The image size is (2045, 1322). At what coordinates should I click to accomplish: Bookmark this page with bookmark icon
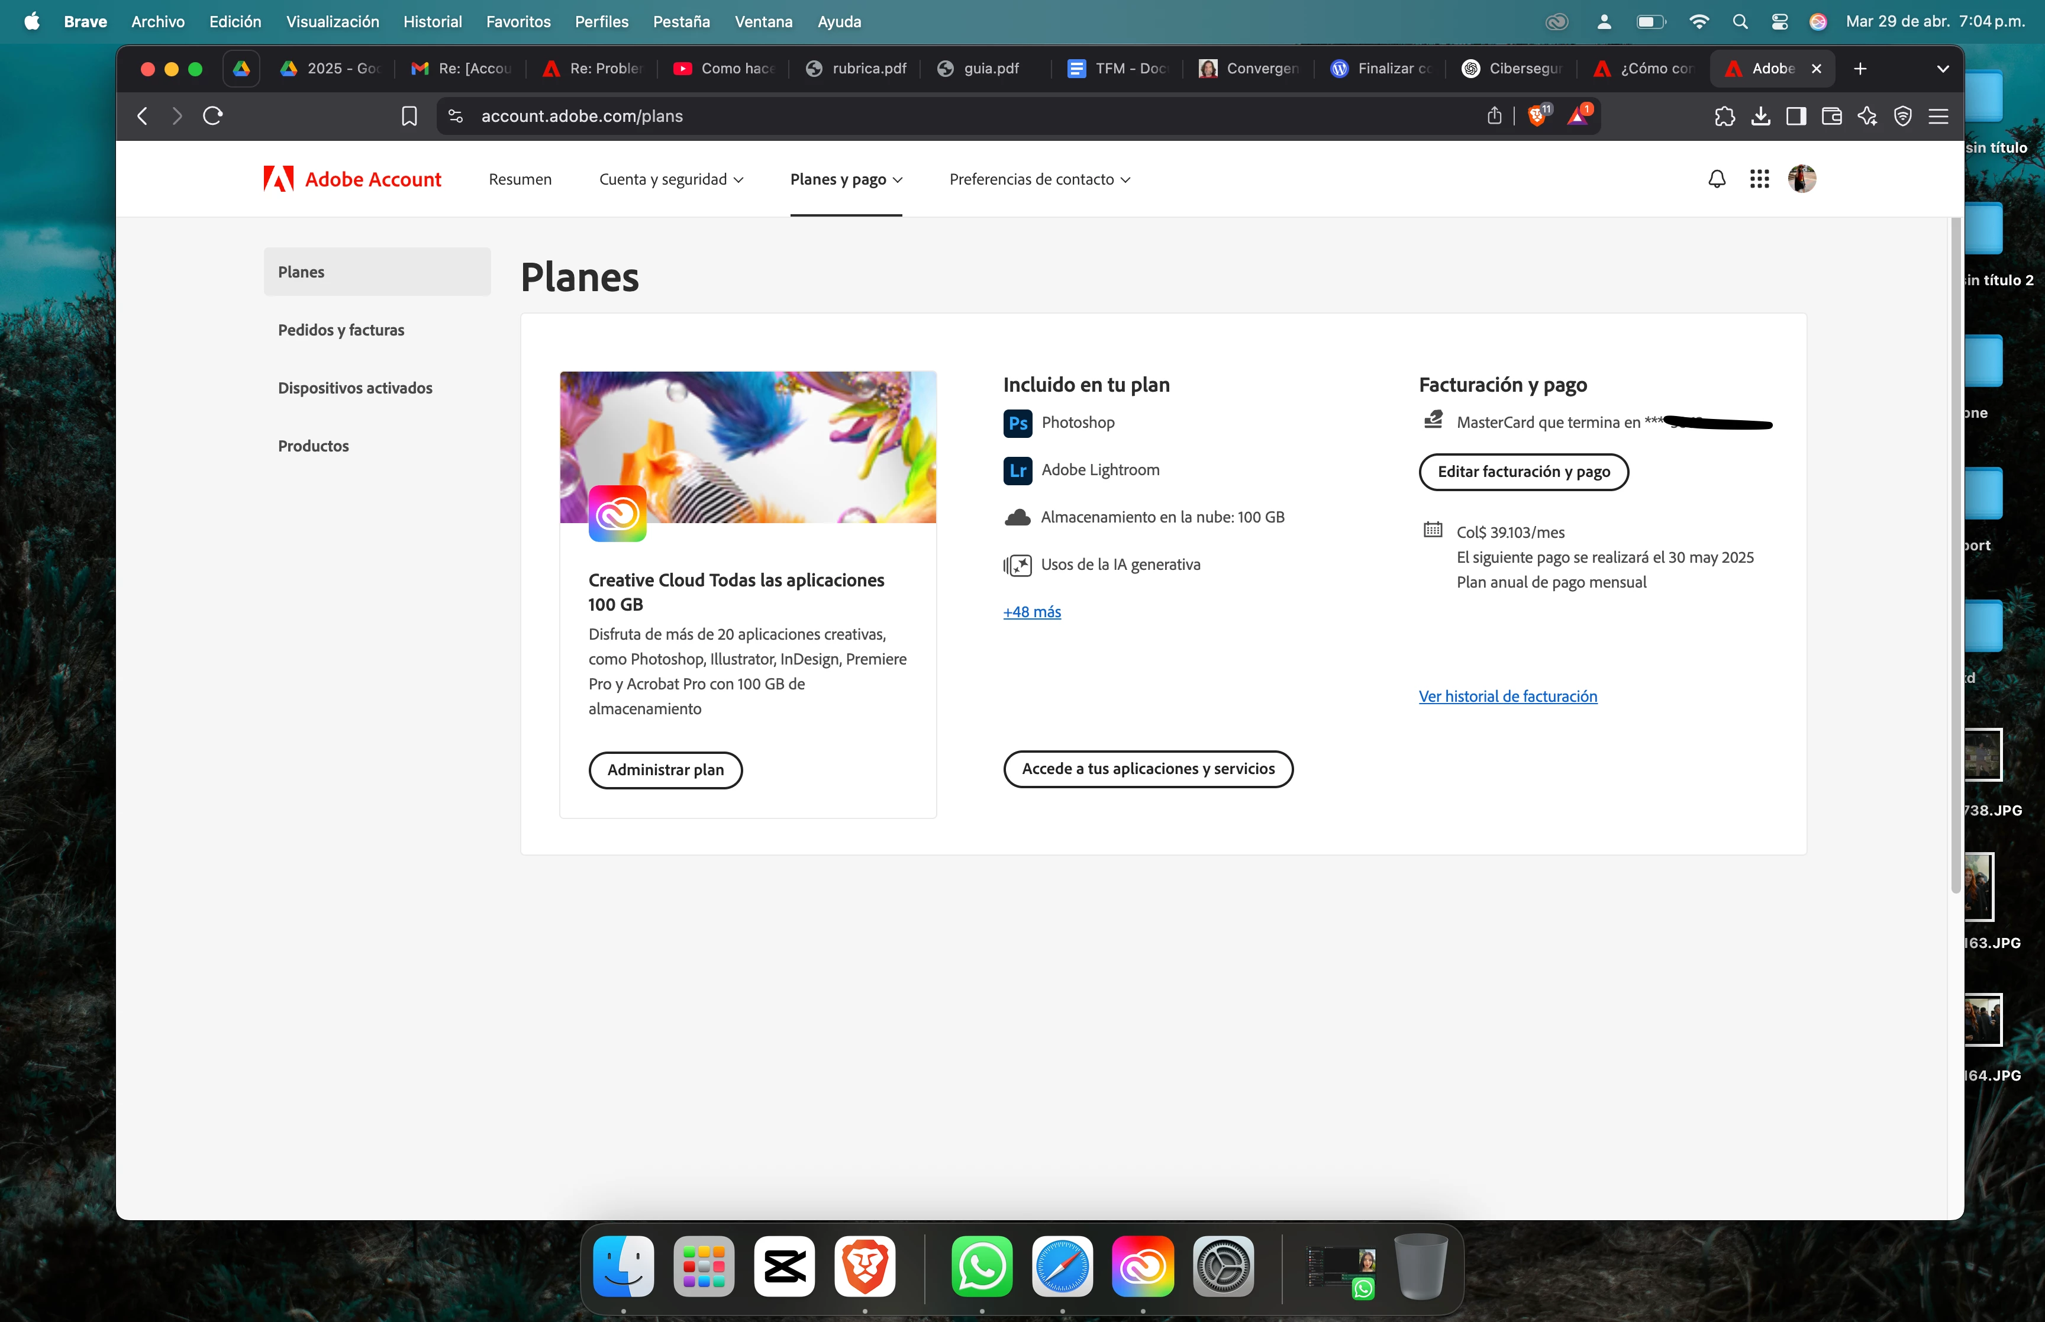click(x=409, y=116)
